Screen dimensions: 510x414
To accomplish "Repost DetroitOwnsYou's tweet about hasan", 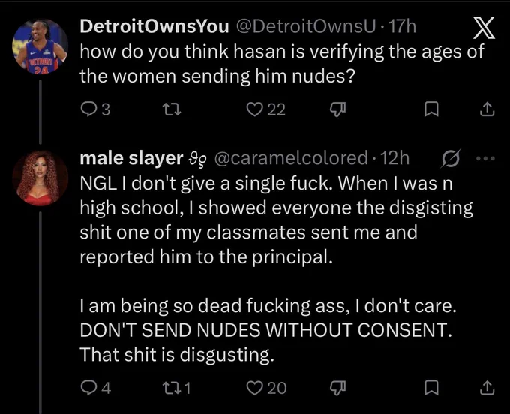I will point(172,109).
